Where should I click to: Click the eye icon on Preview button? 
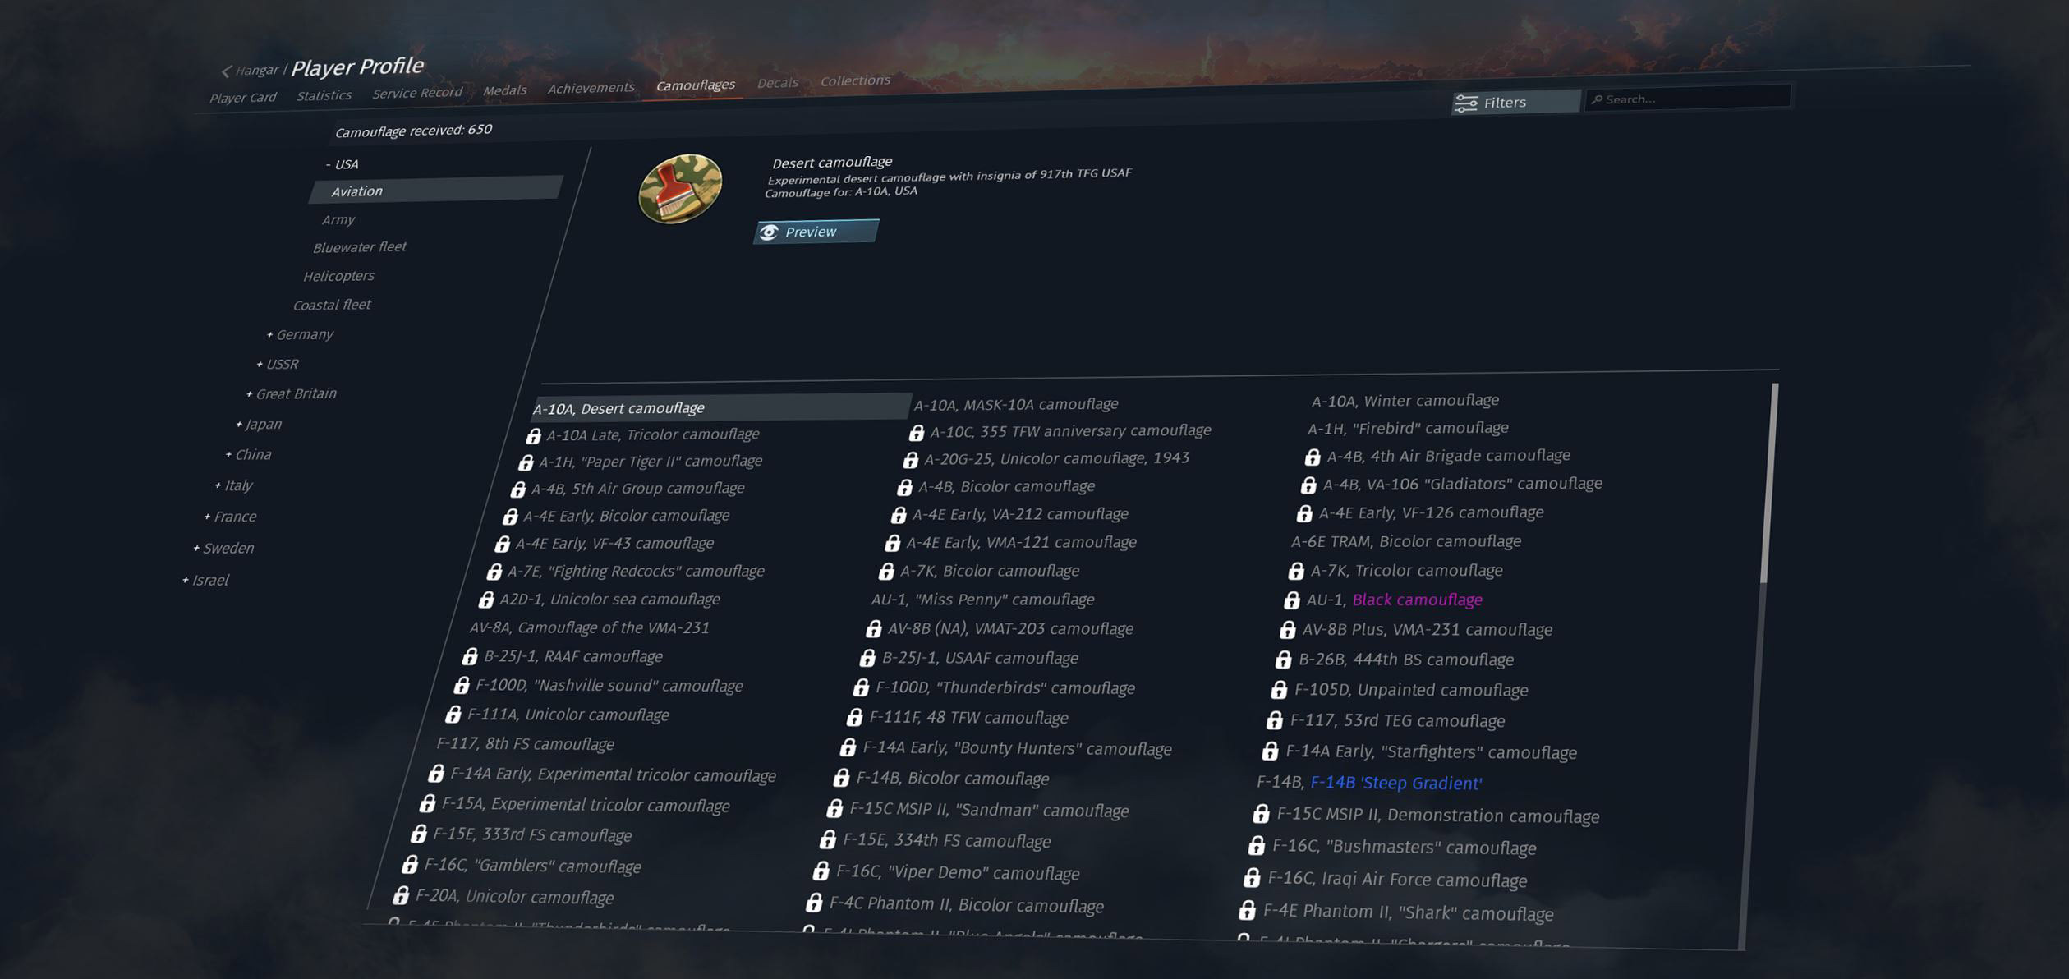click(769, 233)
